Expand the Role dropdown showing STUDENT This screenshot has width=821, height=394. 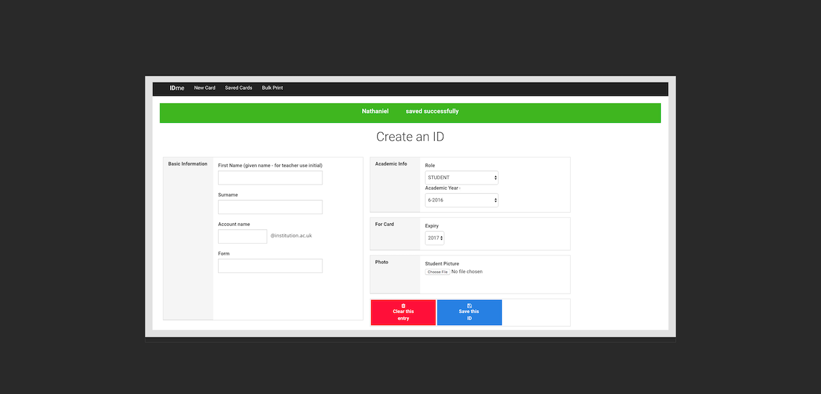(461, 177)
